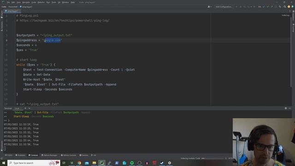Open the Favorites tool window on left sidebar
Screen dimensions: 295x166
2,146
